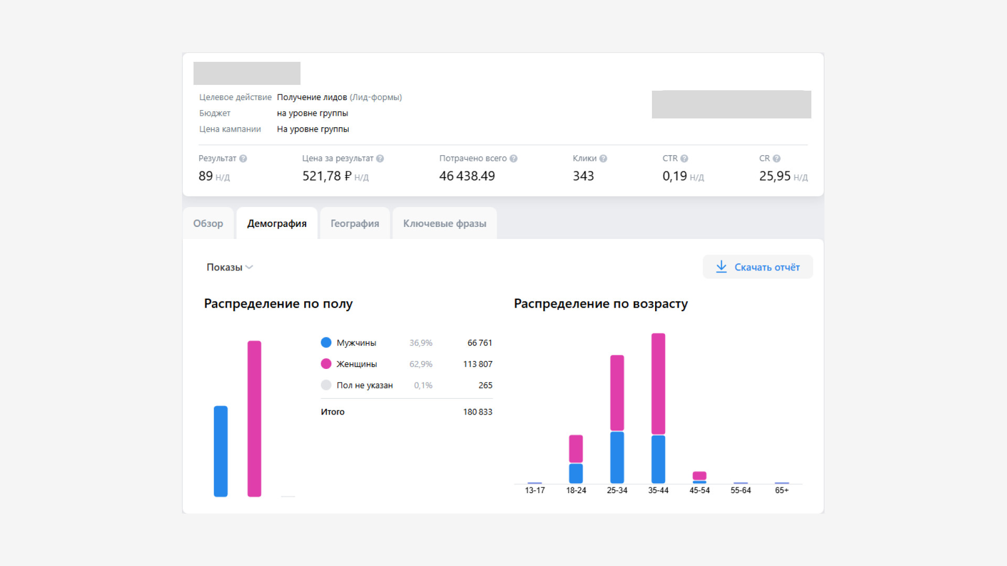The image size is (1007, 566).
Task: Switch to the Обзор tab
Action: 208,223
